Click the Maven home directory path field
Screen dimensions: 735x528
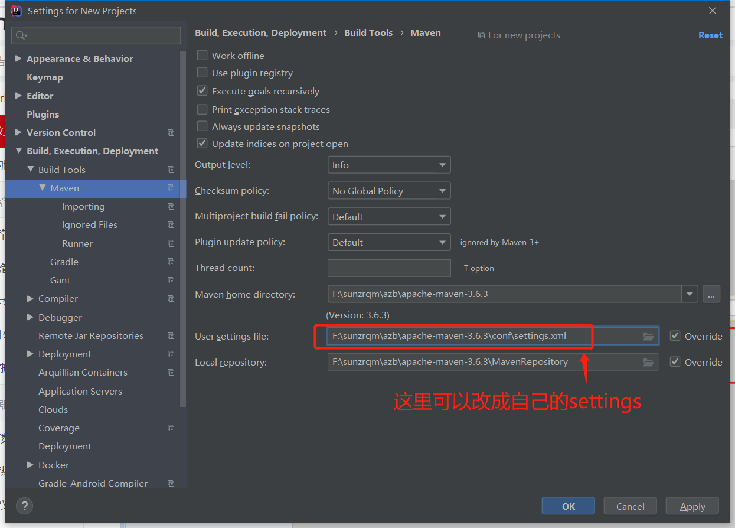(505, 294)
